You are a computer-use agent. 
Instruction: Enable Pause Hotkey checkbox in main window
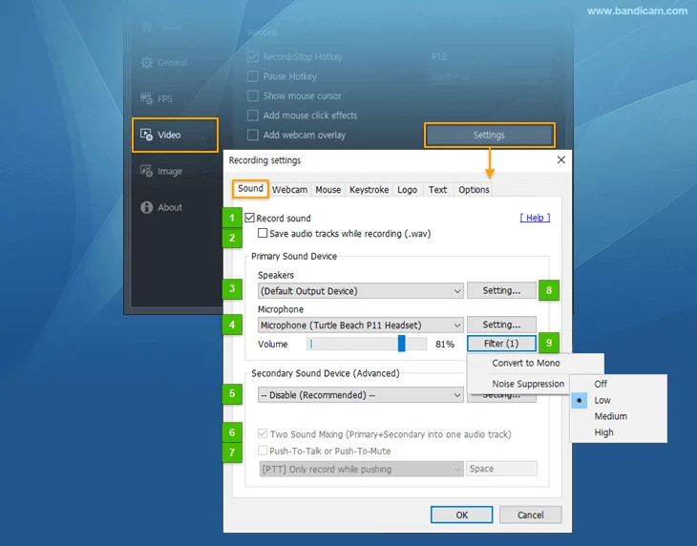click(x=253, y=76)
